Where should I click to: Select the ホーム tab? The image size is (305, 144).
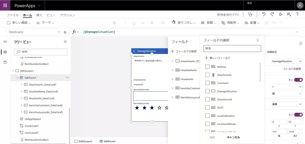pos(27,15)
